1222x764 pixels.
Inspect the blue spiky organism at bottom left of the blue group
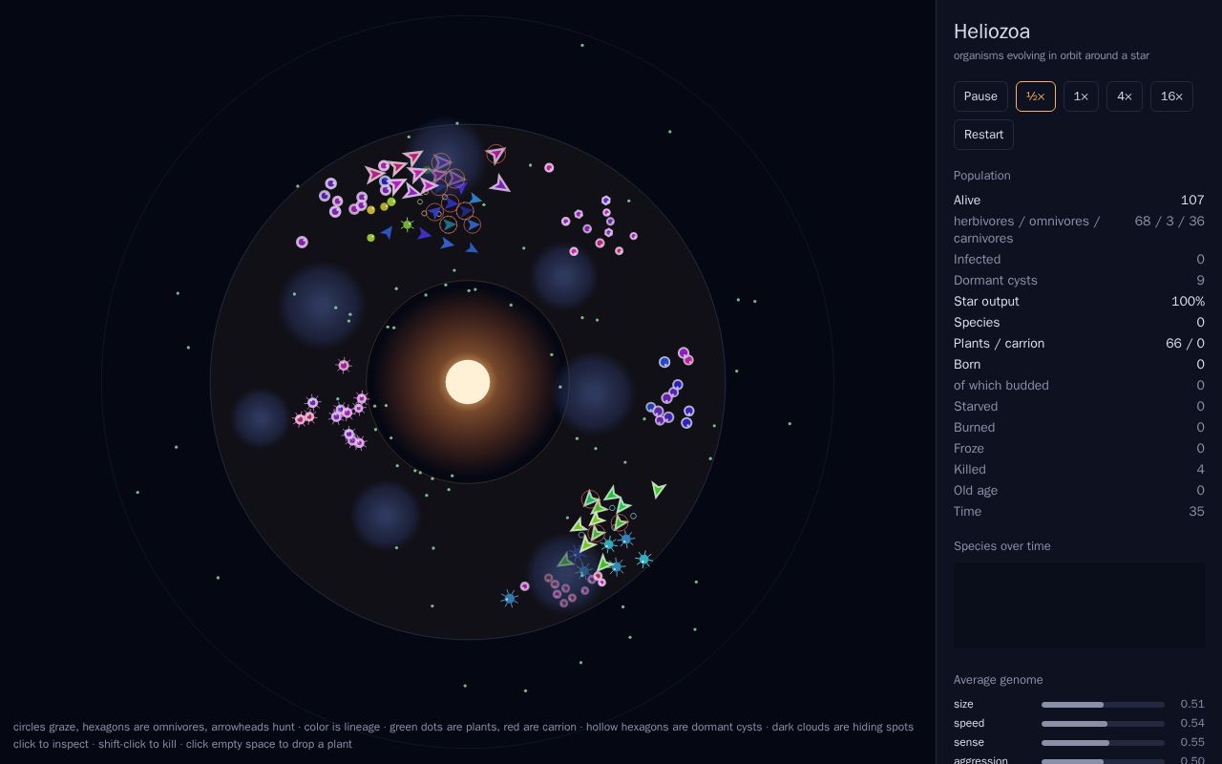(510, 599)
